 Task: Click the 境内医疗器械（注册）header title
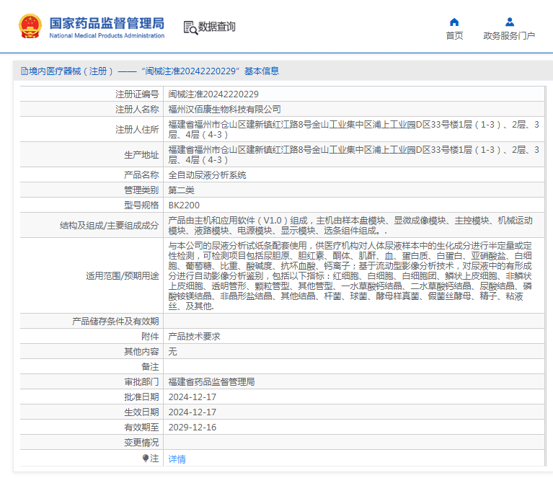[71, 71]
